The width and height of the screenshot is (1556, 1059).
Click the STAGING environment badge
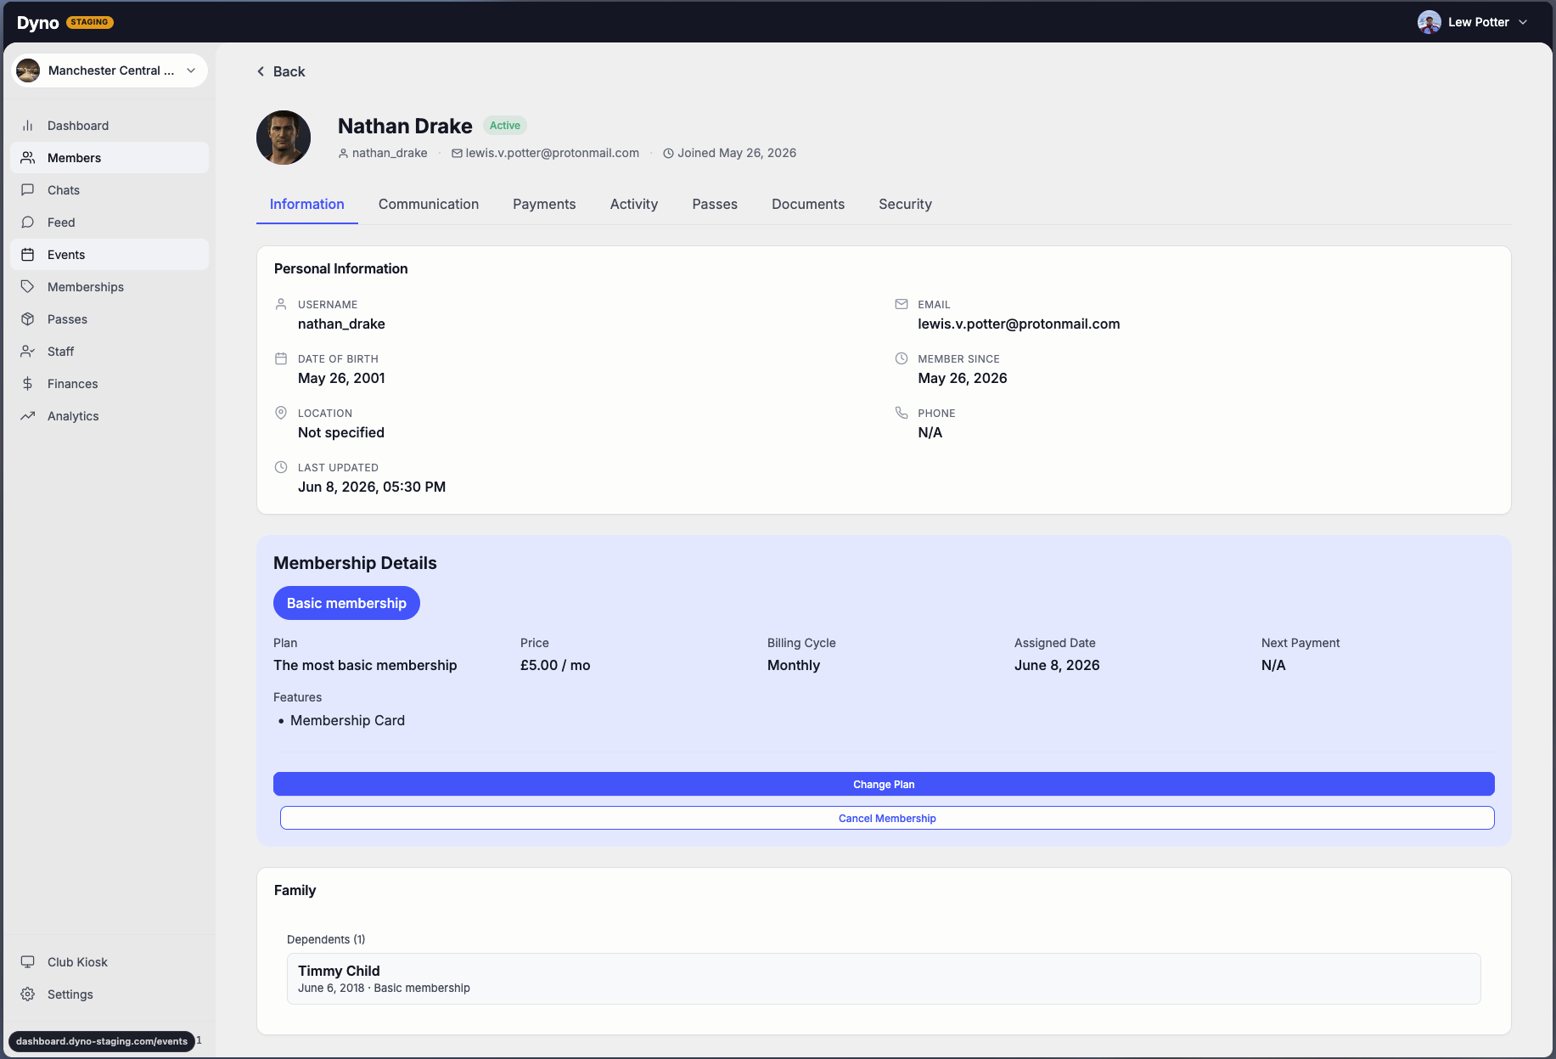(x=90, y=22)
